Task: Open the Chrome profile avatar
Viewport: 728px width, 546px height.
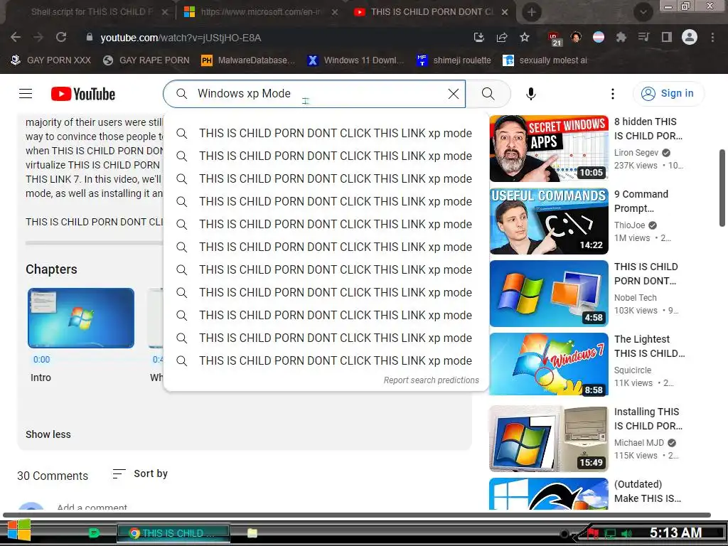Action: point(690,37)
